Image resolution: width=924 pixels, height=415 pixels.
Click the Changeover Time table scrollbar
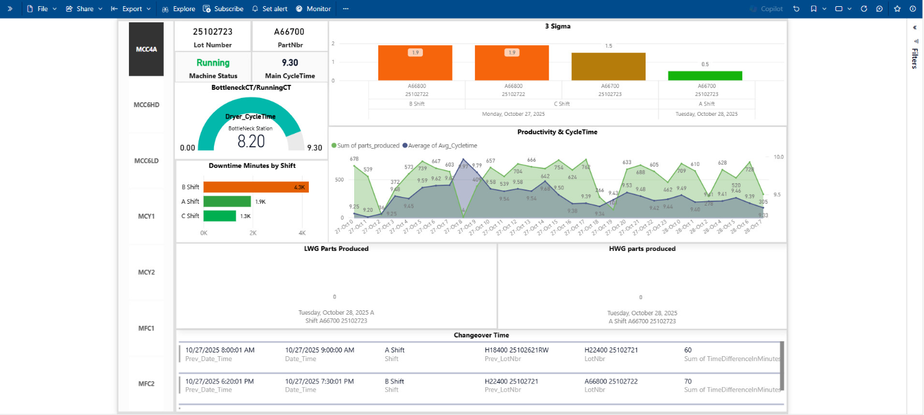[782, 365]
